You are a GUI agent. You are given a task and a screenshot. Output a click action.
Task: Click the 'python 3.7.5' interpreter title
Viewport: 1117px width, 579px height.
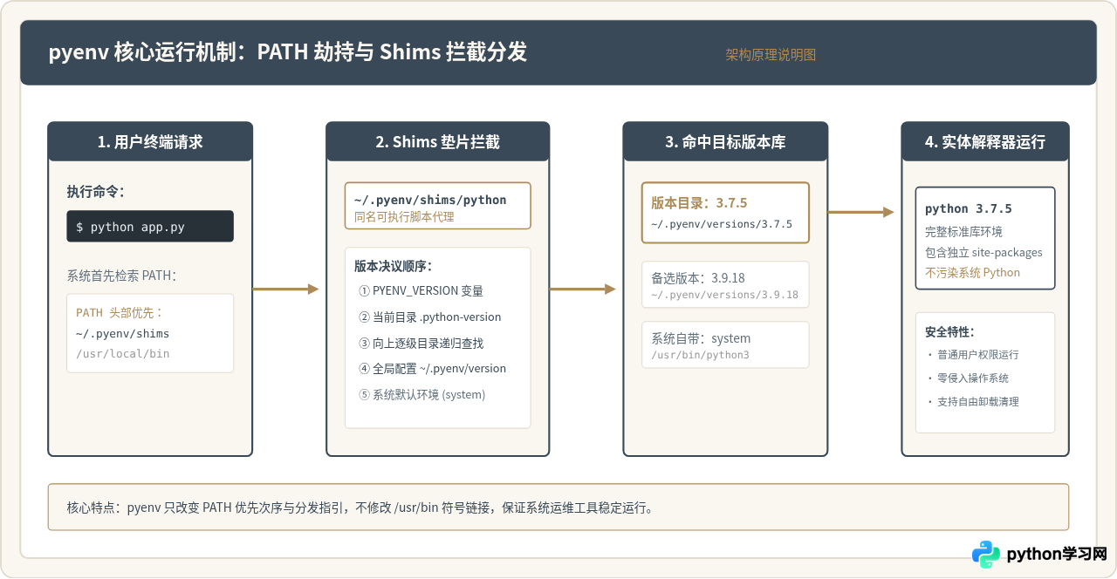(969, 209)
